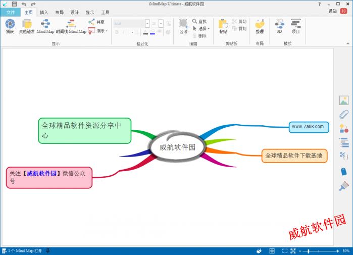Collapse the ribbon with chevron
The image size is (353, 255).
(348, 43)
